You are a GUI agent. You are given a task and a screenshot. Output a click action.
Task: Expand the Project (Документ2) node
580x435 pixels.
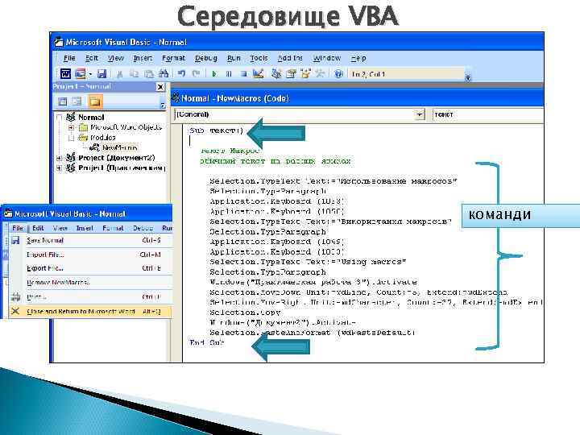coord(59,158)
